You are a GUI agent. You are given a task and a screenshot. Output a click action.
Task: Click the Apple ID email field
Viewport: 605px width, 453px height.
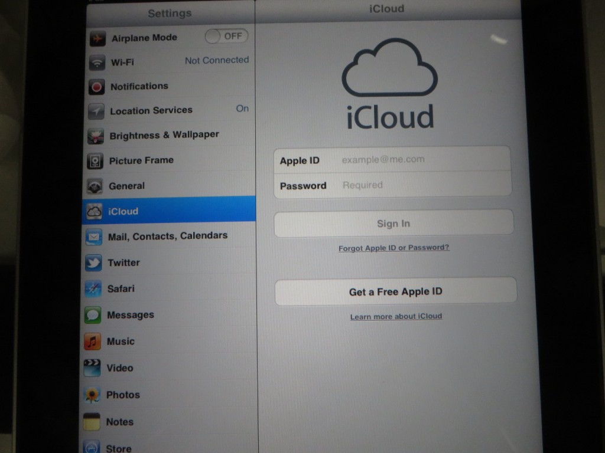(x=392, y=159)
